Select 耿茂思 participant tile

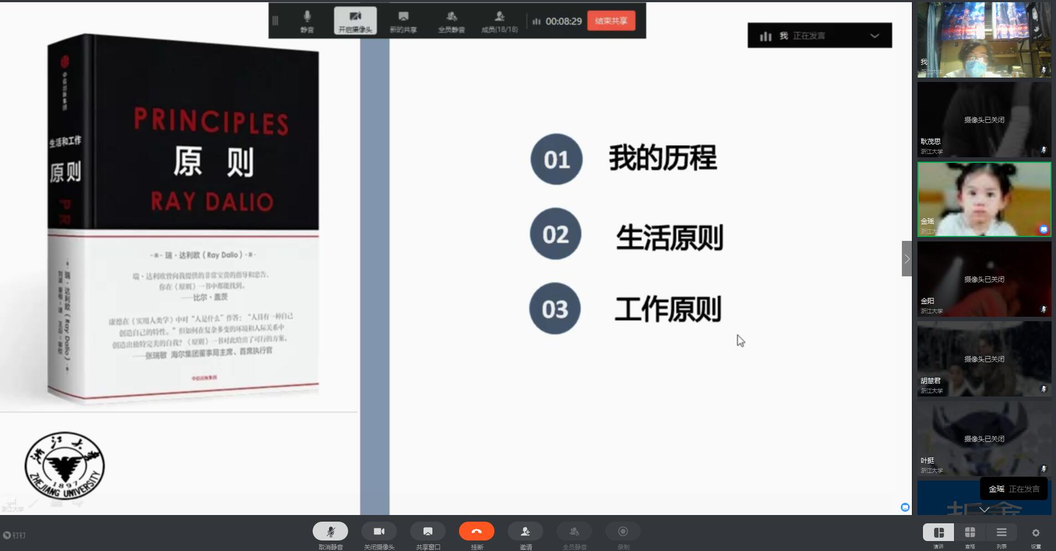[x=984, y=120]
